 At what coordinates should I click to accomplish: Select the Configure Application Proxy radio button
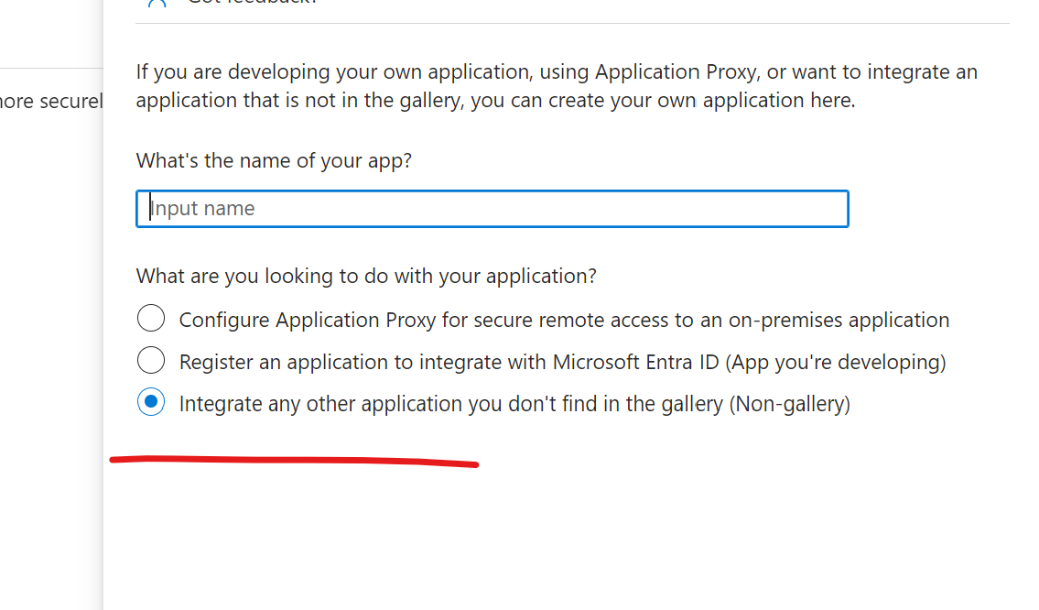[151, 319]
